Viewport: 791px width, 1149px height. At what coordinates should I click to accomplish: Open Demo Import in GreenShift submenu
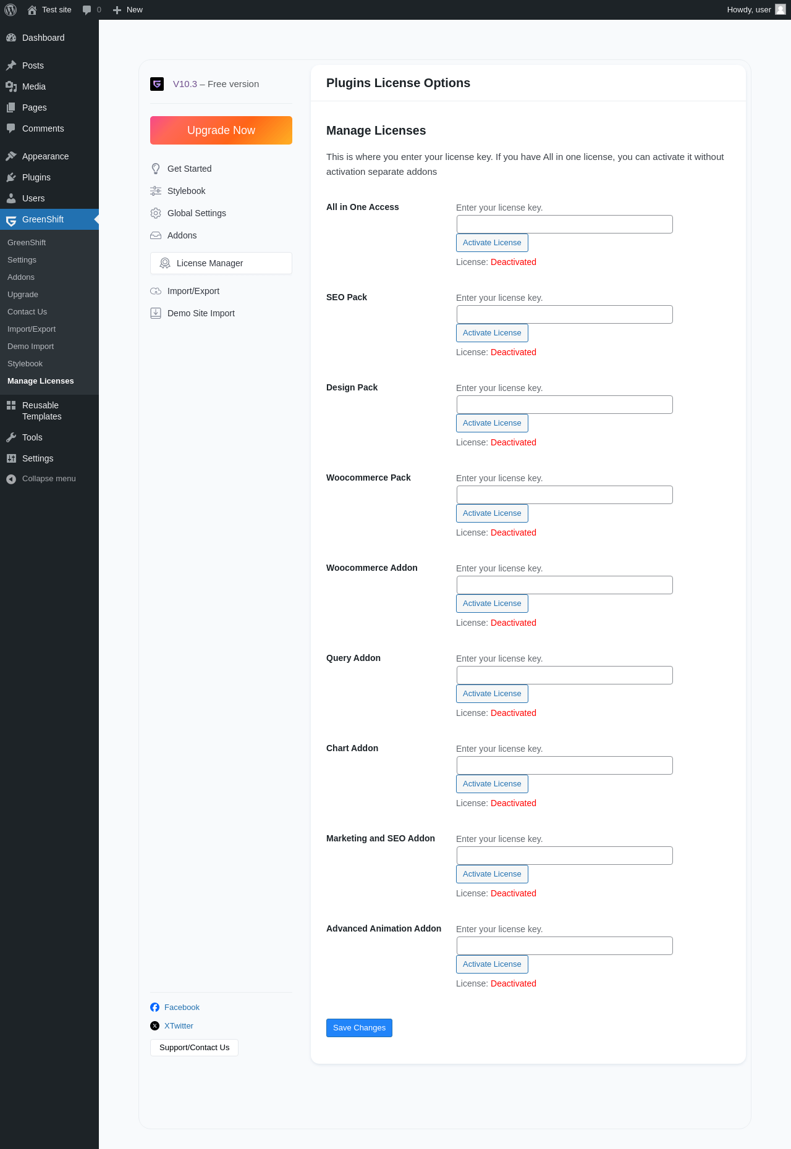click(x=30, y=347)
